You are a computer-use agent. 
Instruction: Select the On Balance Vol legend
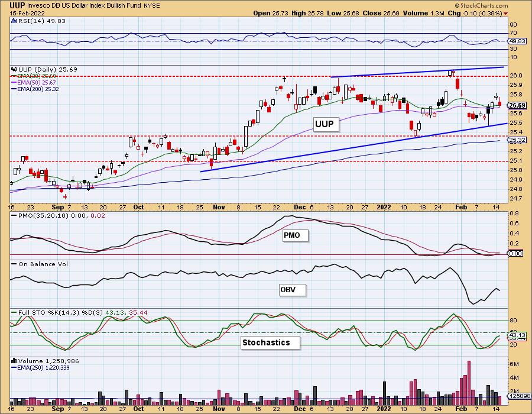pyautogui.click(x=40, y=264)
